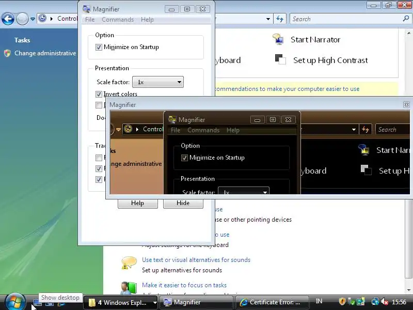Maximize the Magnifier settings window
This screenshot has width=413, height=310.
(187, 9)
